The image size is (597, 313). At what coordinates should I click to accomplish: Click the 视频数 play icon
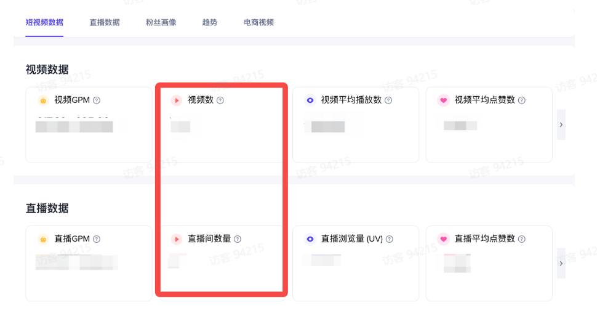[177, 100]
